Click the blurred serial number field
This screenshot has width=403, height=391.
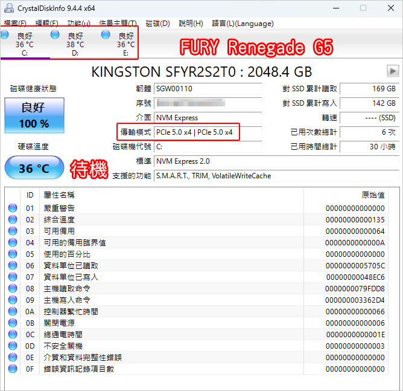coord(208,103)
